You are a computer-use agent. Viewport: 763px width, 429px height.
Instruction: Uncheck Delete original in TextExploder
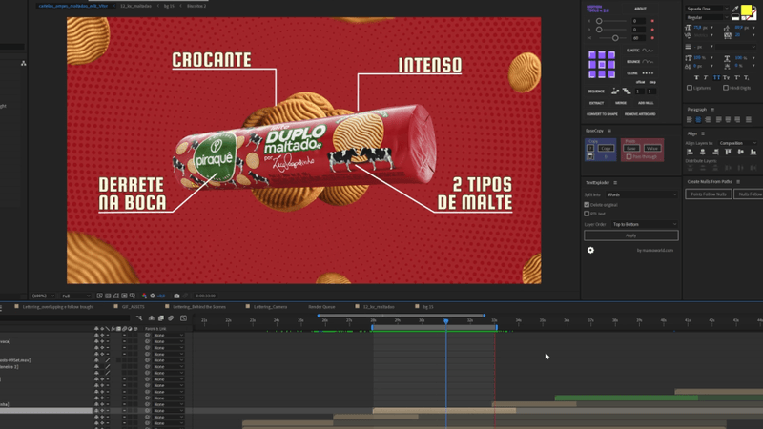pyautogui.click(x=587, y=205)
